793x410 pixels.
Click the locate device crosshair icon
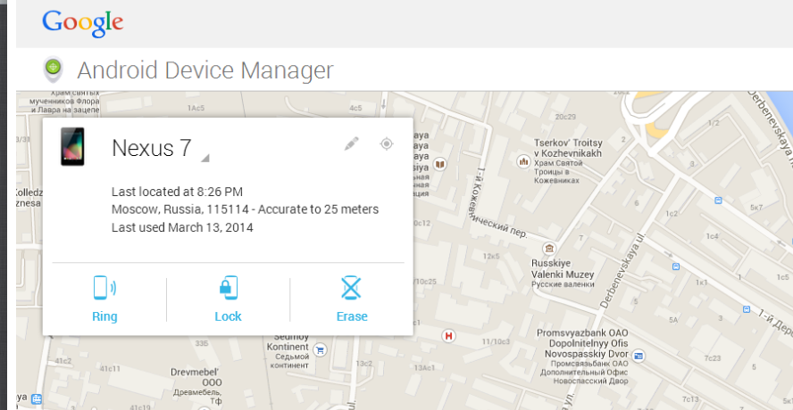(x=387, y=143)
